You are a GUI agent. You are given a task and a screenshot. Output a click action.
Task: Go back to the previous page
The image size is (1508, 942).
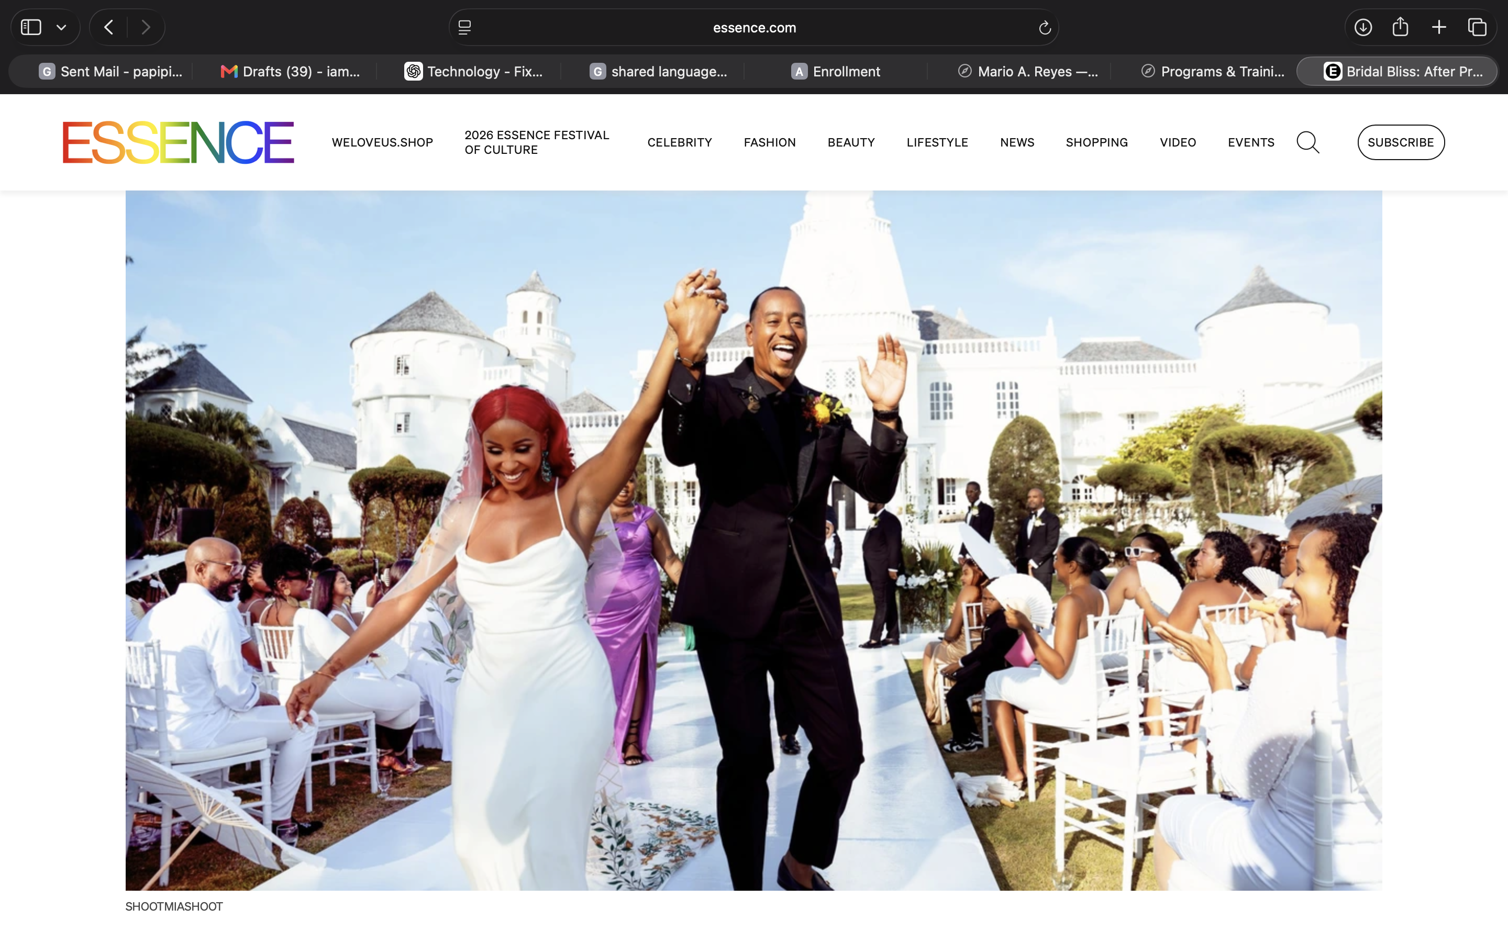coord(109,27)
